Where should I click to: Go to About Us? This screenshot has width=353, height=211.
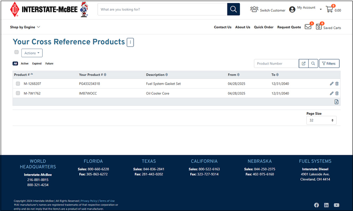(243, 27)
